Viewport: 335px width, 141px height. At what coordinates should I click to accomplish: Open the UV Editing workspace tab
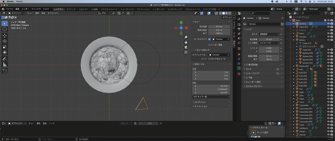[x=95, y=9]
